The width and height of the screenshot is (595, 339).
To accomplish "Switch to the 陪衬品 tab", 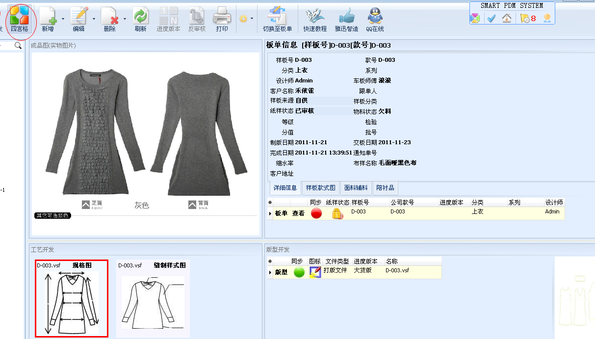I will pyautogui.click(x=385, y=187).
